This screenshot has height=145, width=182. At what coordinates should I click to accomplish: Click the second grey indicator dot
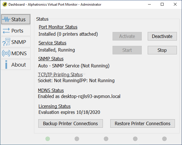click(77, 139)
